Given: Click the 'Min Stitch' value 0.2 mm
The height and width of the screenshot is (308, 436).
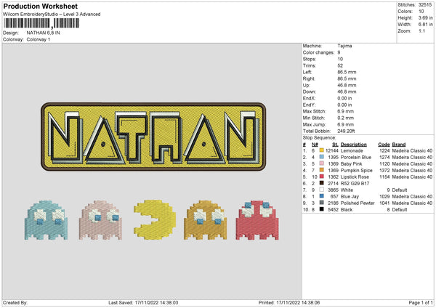Looking at the screenshot, I should click(x=346, y=118).
